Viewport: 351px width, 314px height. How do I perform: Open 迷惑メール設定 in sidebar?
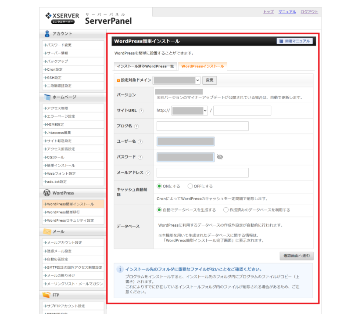click(x=73, y=251)
